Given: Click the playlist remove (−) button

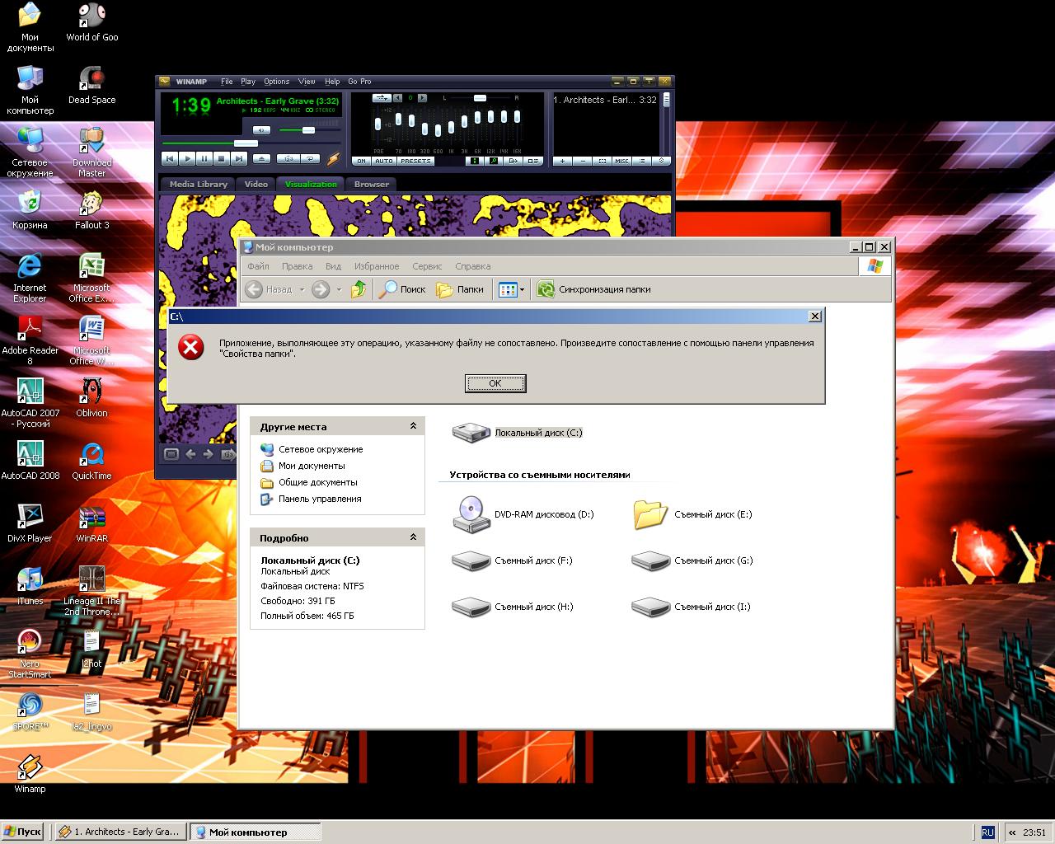Looking at the screenshot, I should (x=583, y=161).
